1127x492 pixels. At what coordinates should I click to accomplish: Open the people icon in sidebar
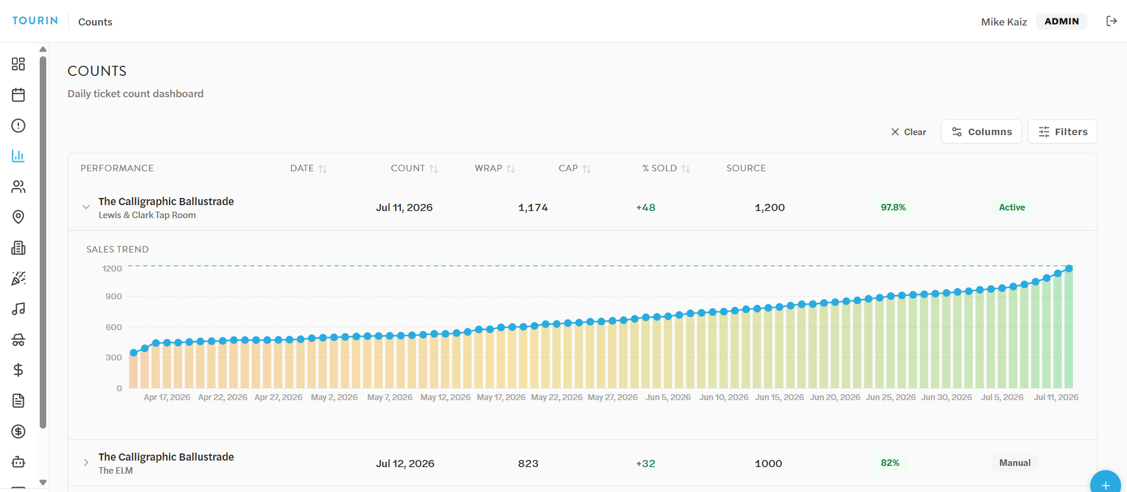(x=18, y=187)
